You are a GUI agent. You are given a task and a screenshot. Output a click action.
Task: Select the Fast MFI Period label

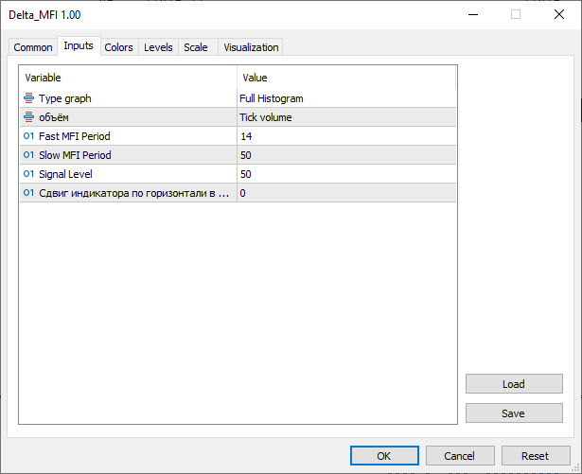click(x=75, y=136)
